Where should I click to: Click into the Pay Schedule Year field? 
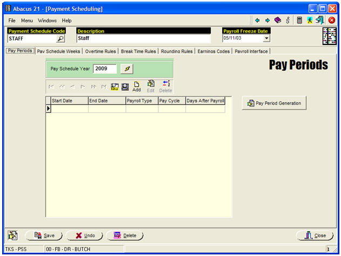(x=105, y=69)
